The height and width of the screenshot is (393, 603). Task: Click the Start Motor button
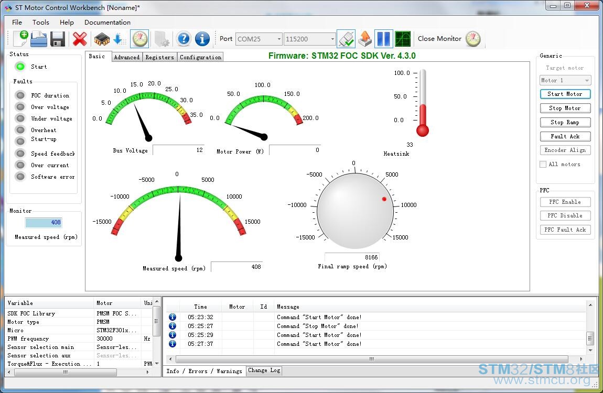(x=565, y=94)
